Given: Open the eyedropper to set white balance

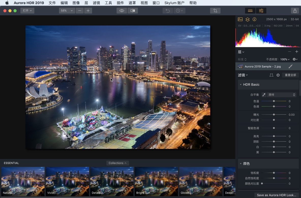Looking at the screenshot, I should click(264, 94).
